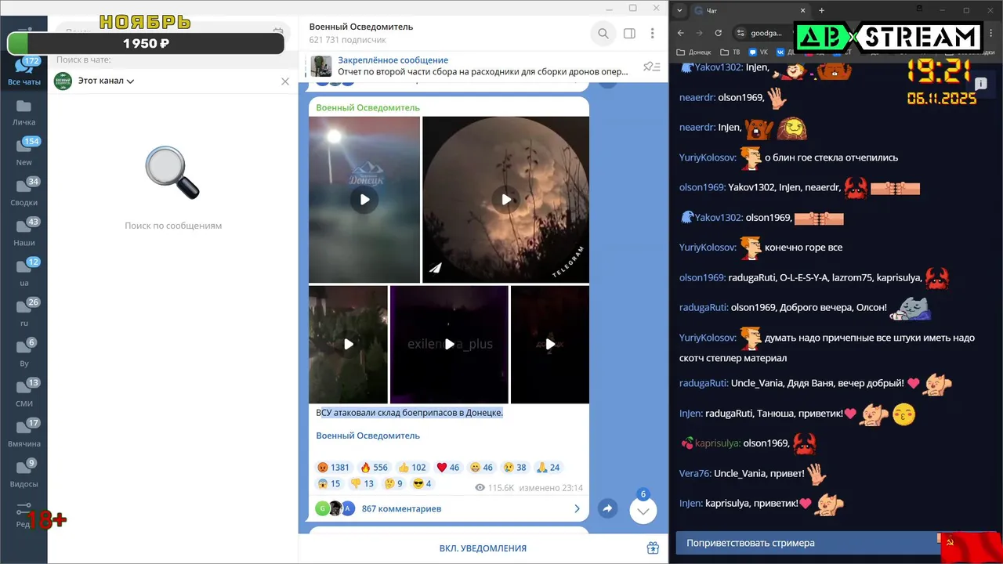Add the sunglasses face reaction 4
The height and width of the screenshot is (564, 1003).
[422, 483]
